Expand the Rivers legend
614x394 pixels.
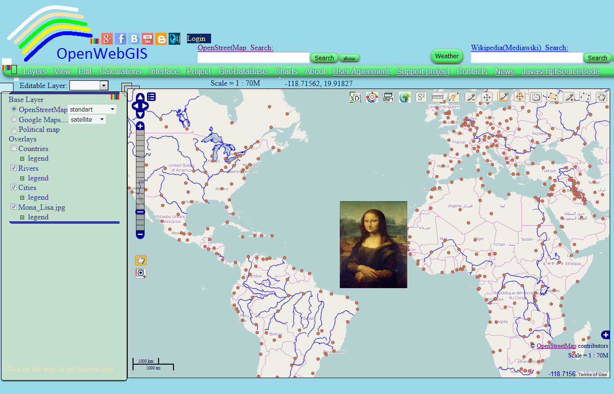[22, 178]
